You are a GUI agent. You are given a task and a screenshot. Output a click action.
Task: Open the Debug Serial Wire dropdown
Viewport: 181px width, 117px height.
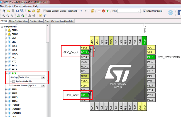(43, 77)
